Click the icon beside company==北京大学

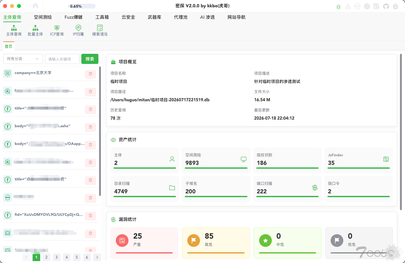click(x=7, y=73)
